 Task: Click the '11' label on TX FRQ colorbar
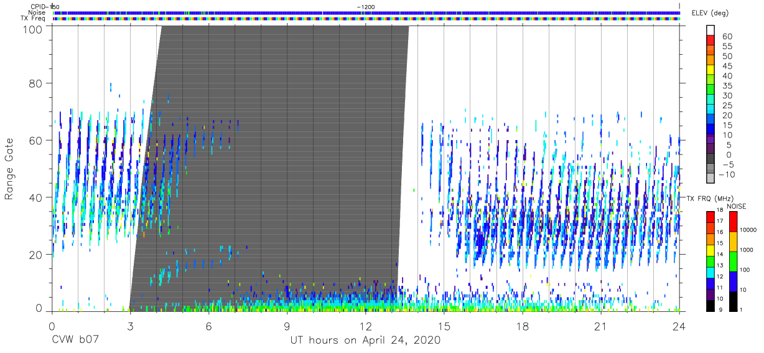721,288
